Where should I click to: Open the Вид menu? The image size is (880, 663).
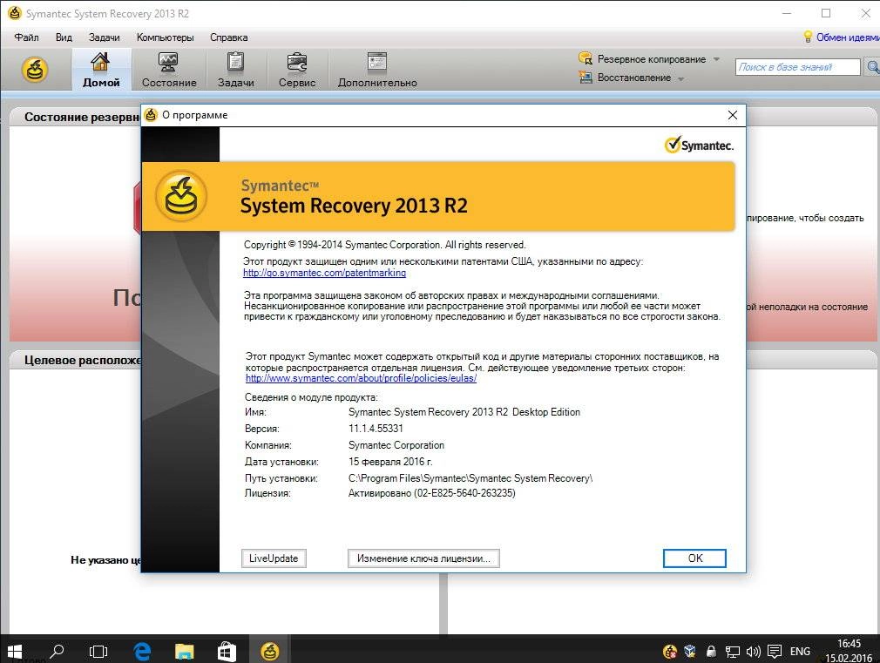64,37
